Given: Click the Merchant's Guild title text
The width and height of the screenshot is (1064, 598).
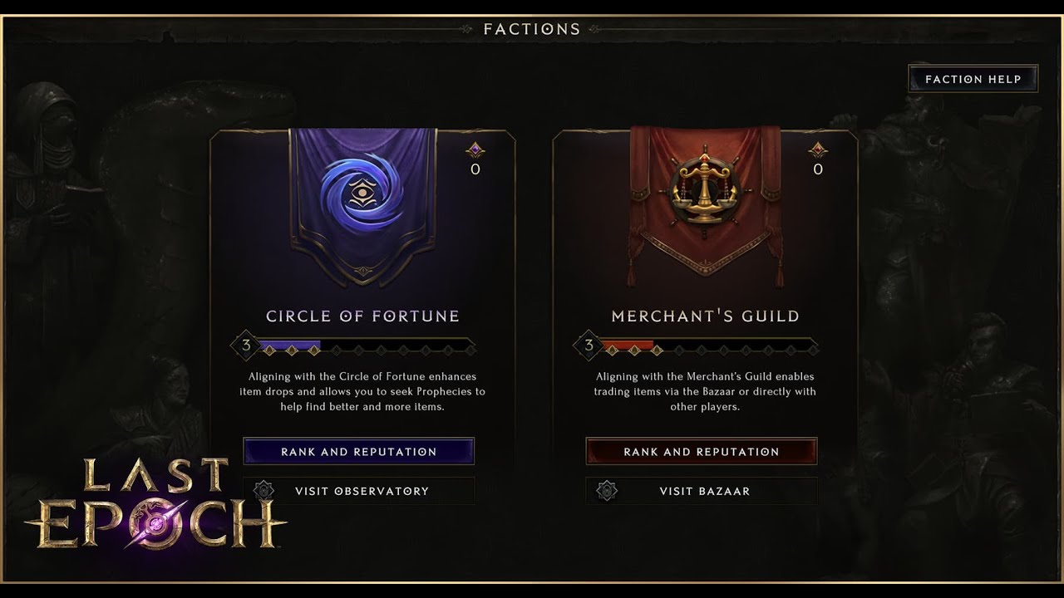Looking at the screenshot, I should [705, 316].
